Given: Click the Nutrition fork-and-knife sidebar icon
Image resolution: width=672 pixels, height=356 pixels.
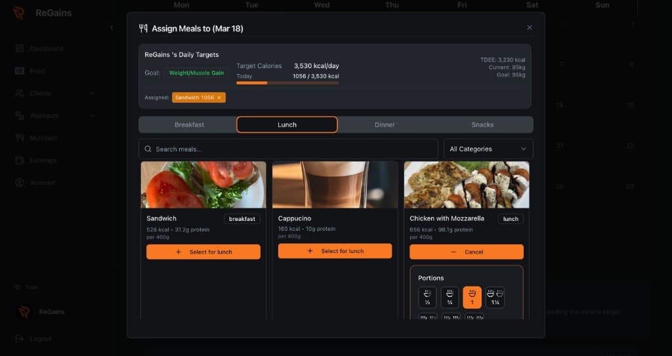Looking at the screenshot, I should tap(18, 138).
